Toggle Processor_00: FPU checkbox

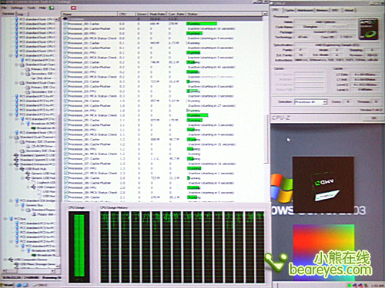[x=65, y=34]
